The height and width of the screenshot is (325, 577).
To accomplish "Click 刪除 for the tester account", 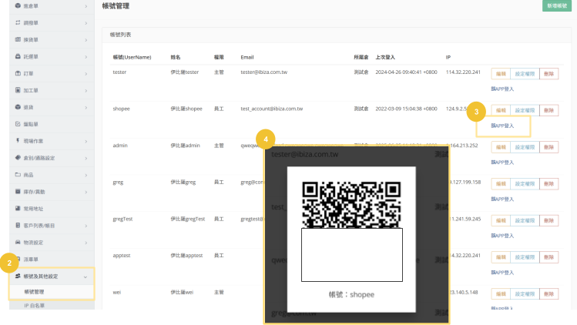I will pos(549,74).
